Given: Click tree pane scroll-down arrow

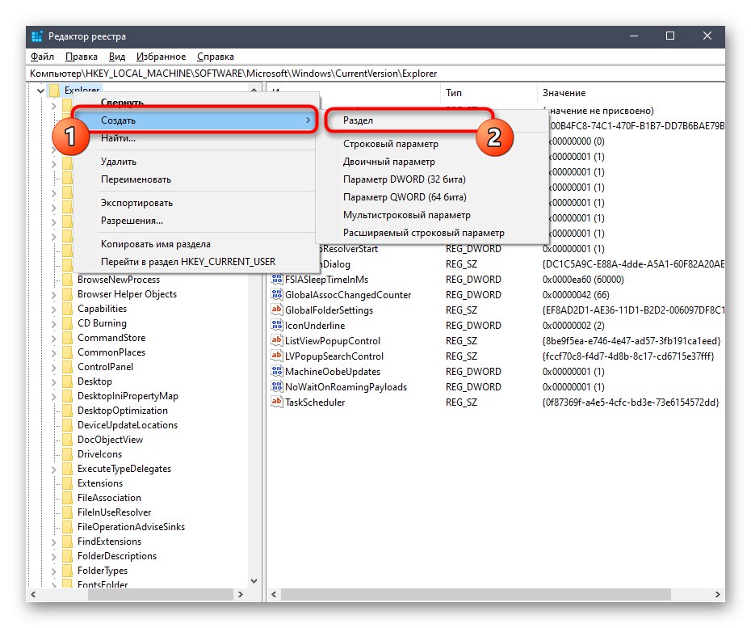Looking at the screenshot, I should pyautogui.click(x=254, y=581).
